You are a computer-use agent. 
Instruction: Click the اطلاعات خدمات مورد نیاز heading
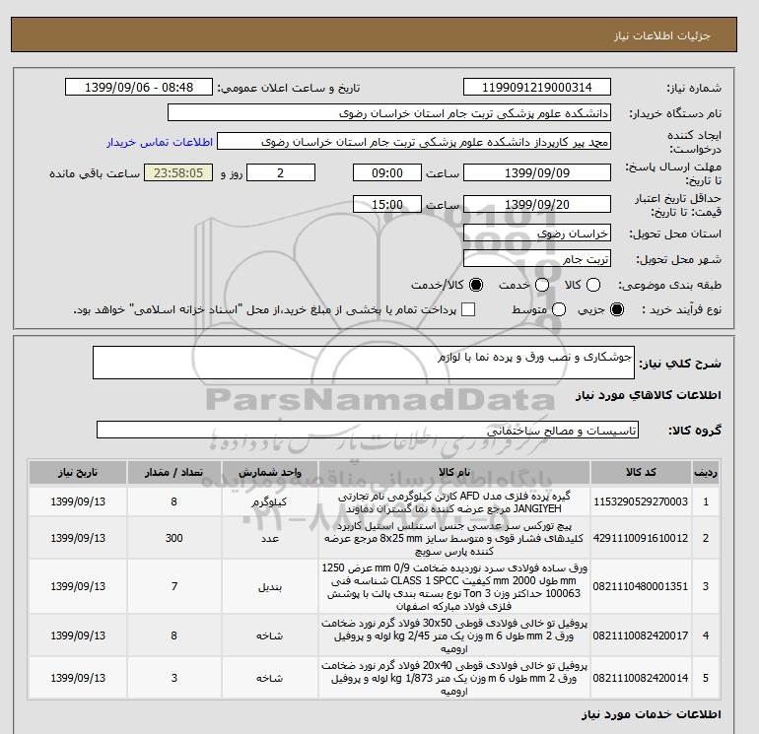coord(651,714)
